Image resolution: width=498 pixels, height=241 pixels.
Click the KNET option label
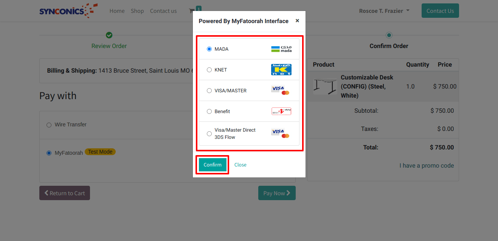[221, 70]
